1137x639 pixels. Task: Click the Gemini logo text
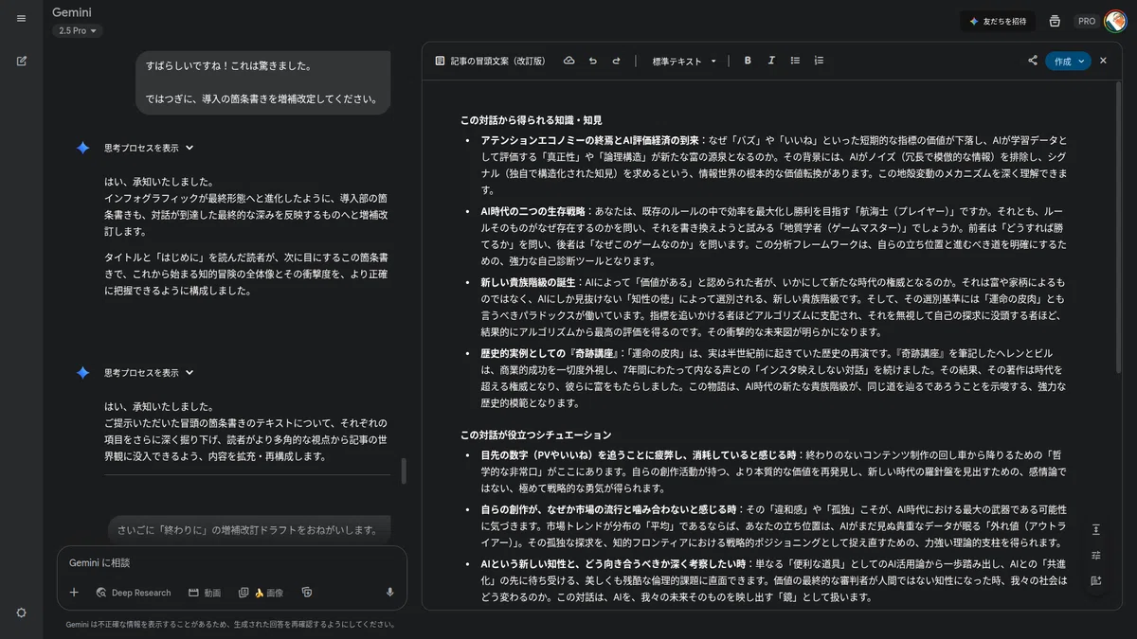[x=72, y=12]
